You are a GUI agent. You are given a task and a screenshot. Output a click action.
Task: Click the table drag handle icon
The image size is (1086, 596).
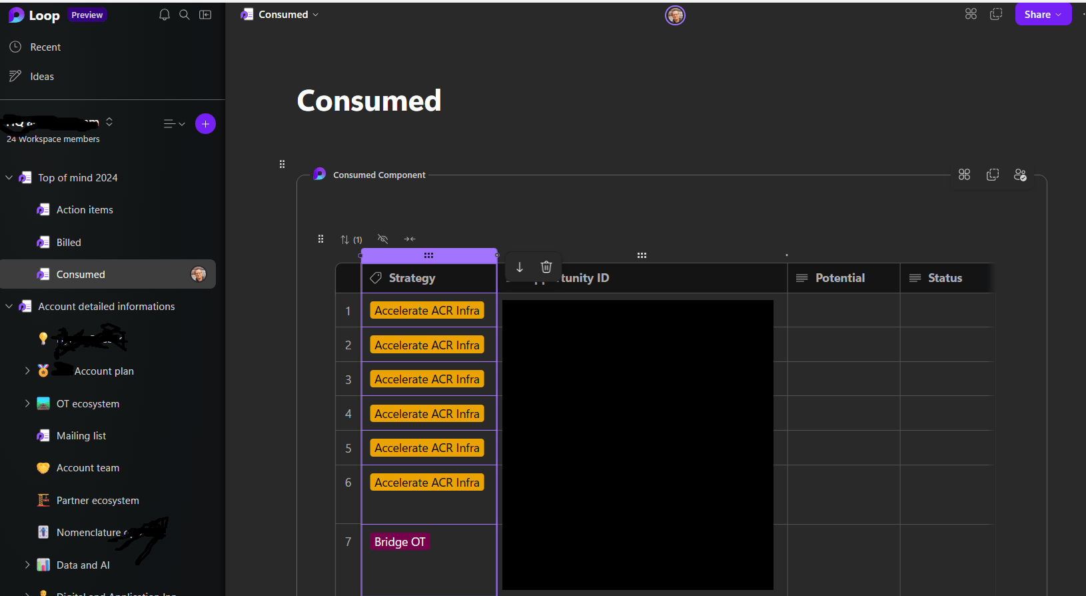tap(320, 239)
